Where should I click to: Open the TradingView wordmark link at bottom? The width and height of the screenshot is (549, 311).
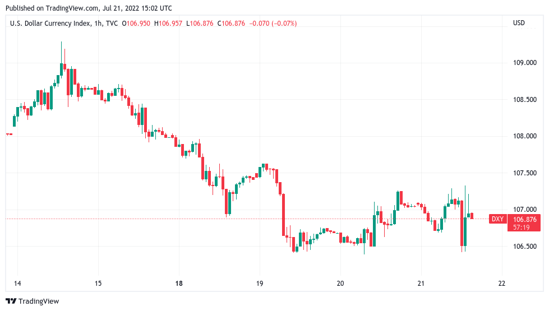[x=38, y=301]
